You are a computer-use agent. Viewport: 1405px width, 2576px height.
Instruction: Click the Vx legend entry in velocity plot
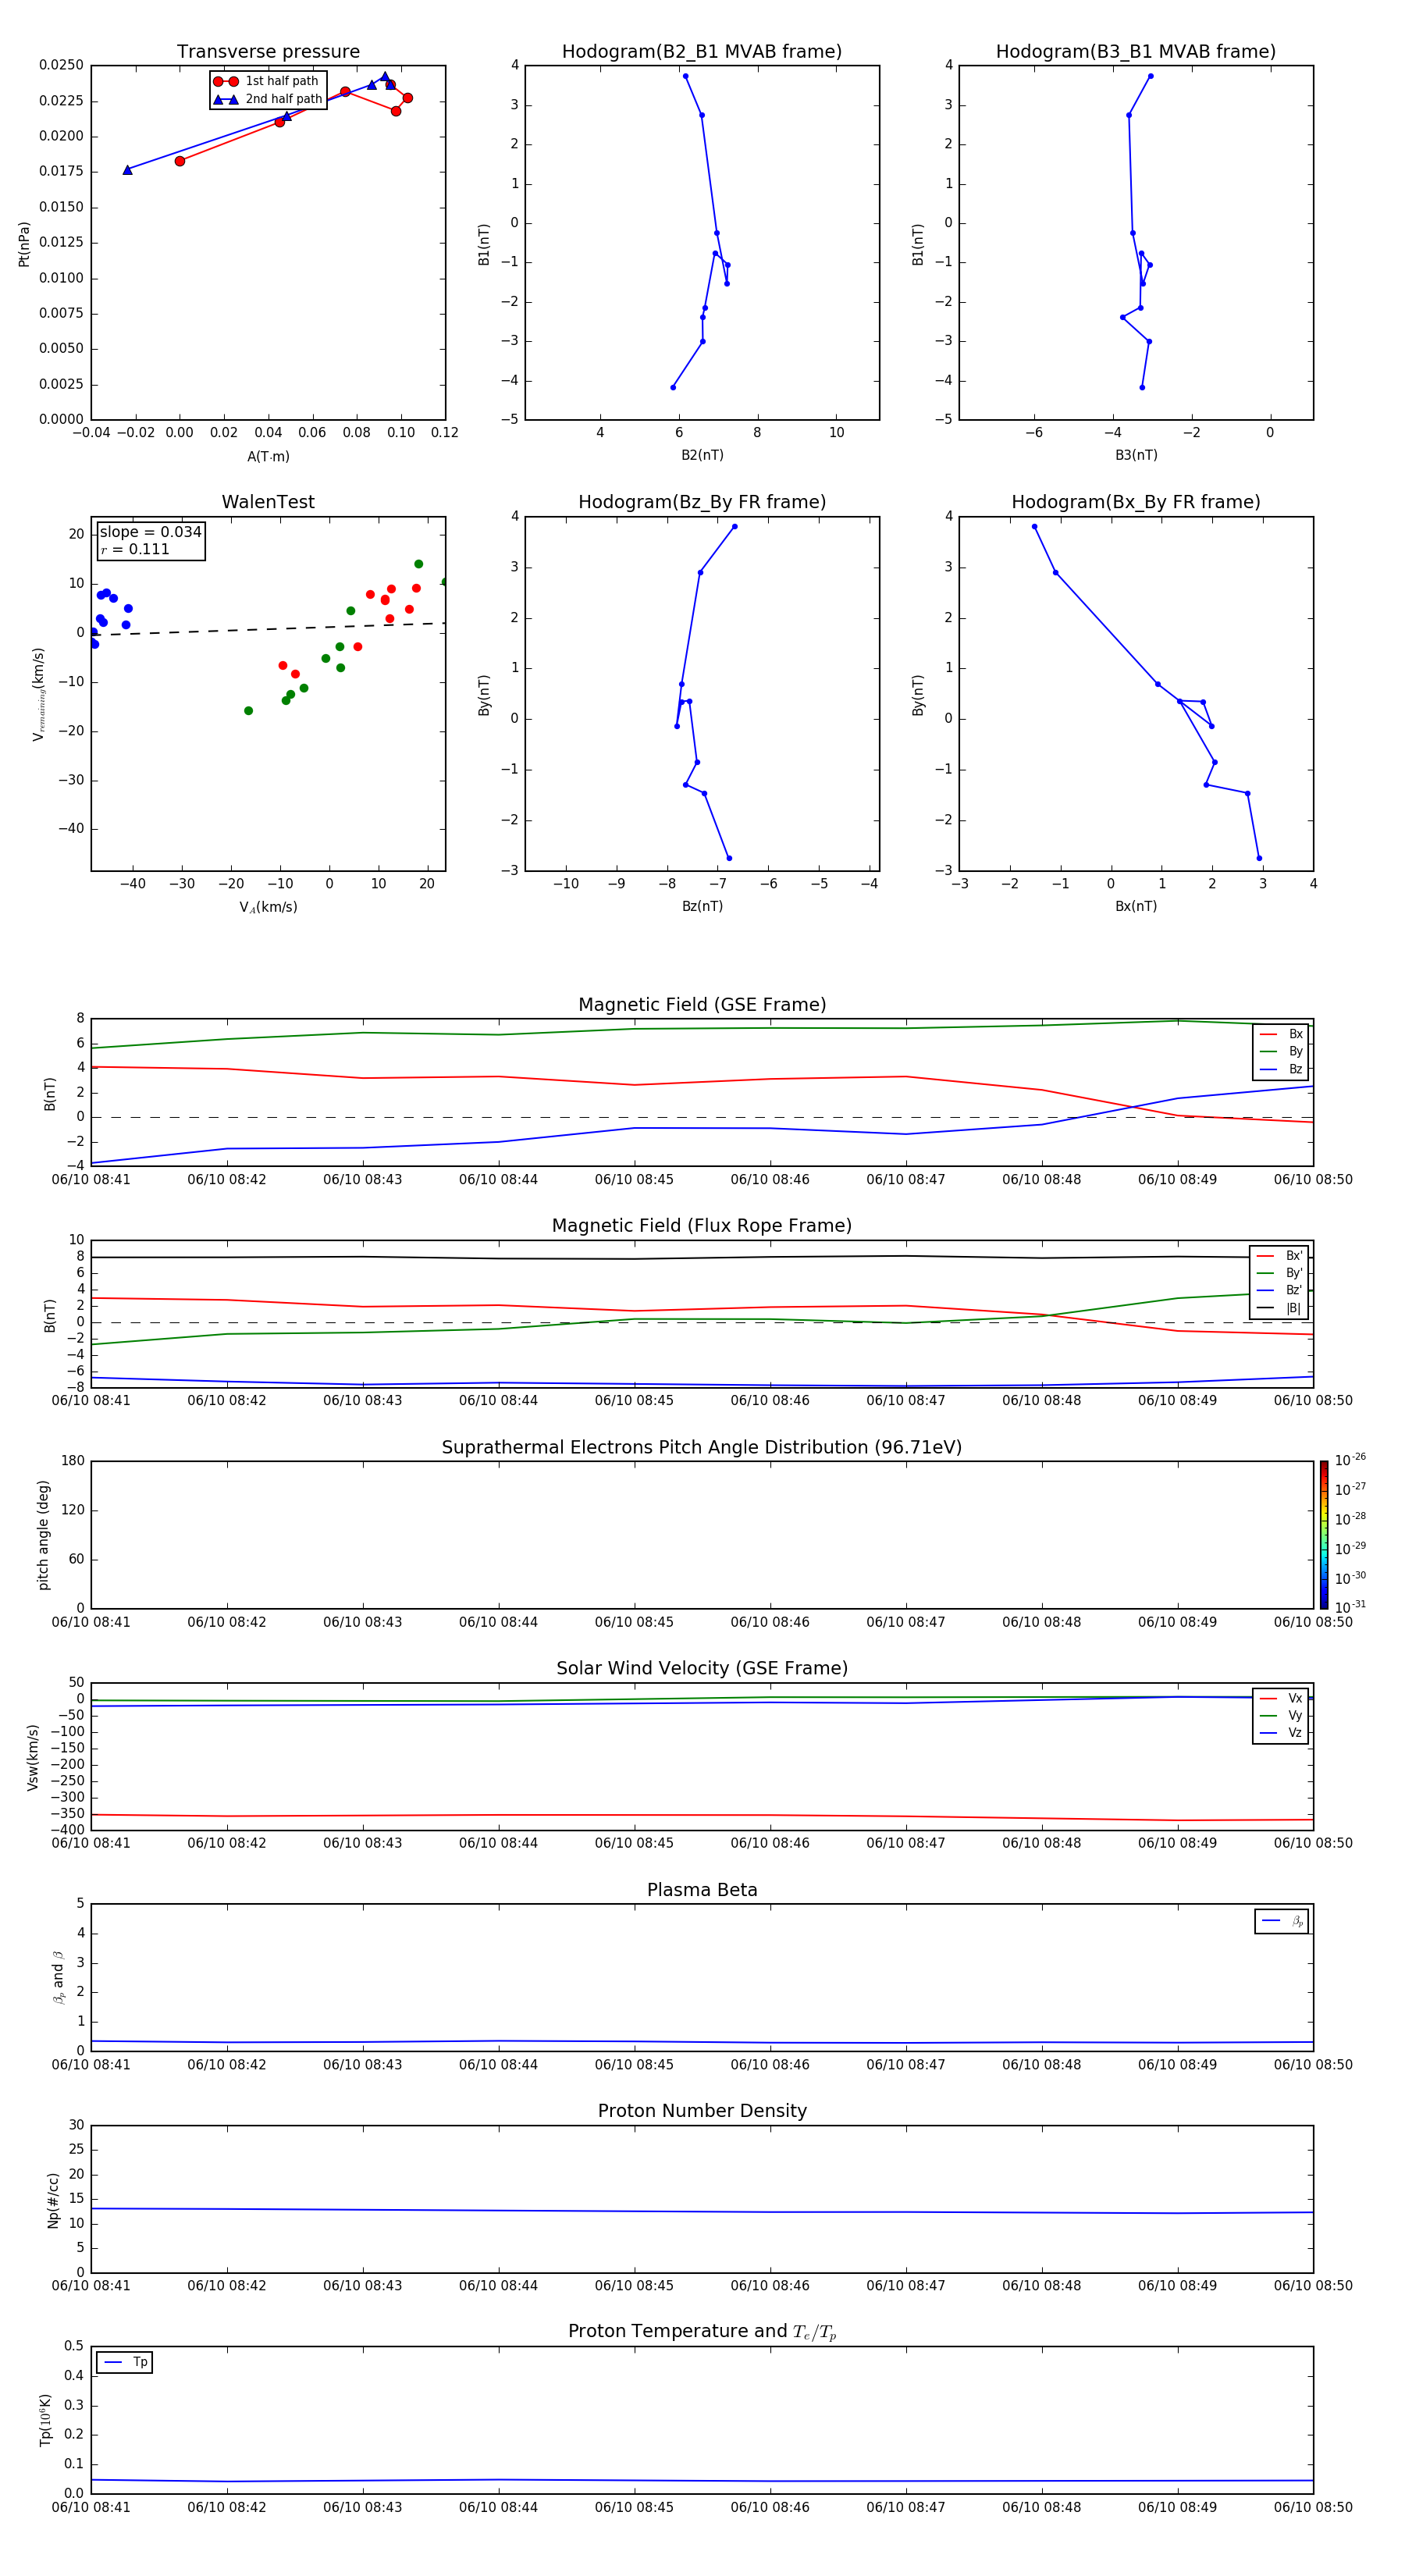coord(1281,1698)
